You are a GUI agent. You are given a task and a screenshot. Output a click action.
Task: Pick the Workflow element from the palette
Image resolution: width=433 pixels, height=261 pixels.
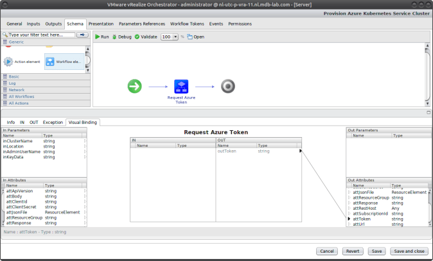pos(64,62)
